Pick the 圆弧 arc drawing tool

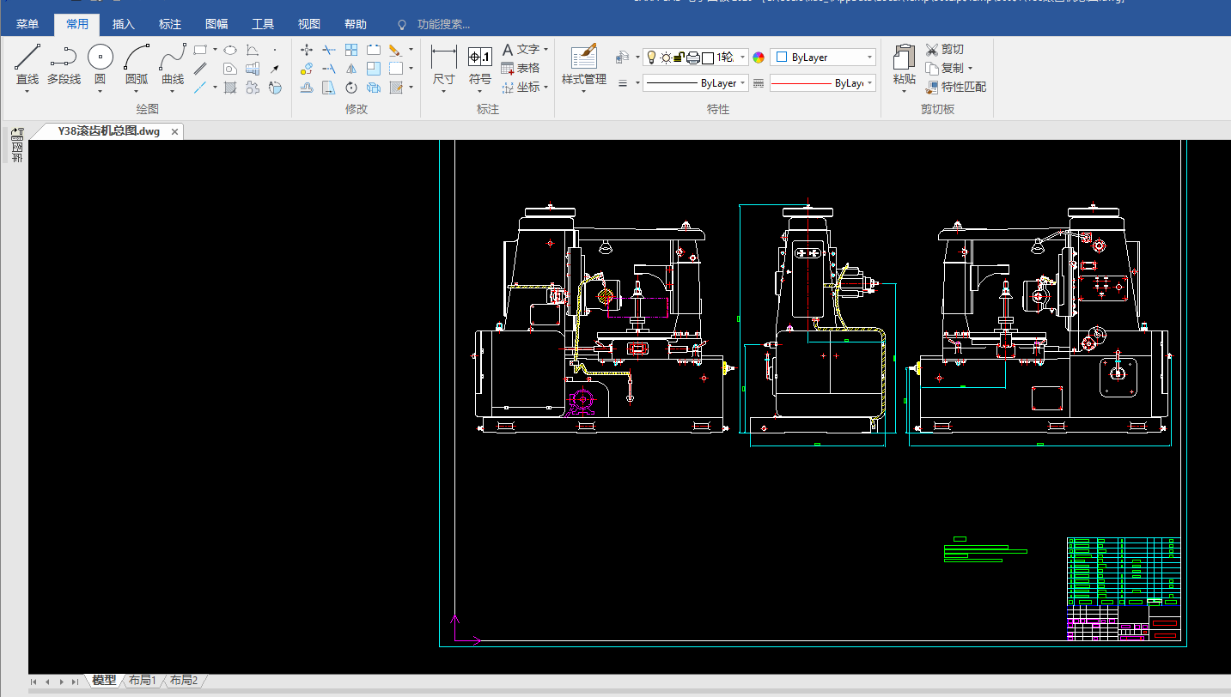click(x=137, y=65)
